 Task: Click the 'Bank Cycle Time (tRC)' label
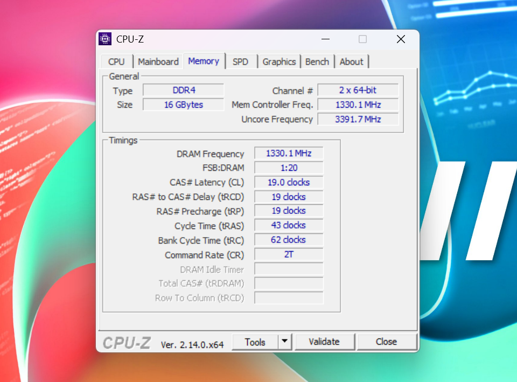201,240
